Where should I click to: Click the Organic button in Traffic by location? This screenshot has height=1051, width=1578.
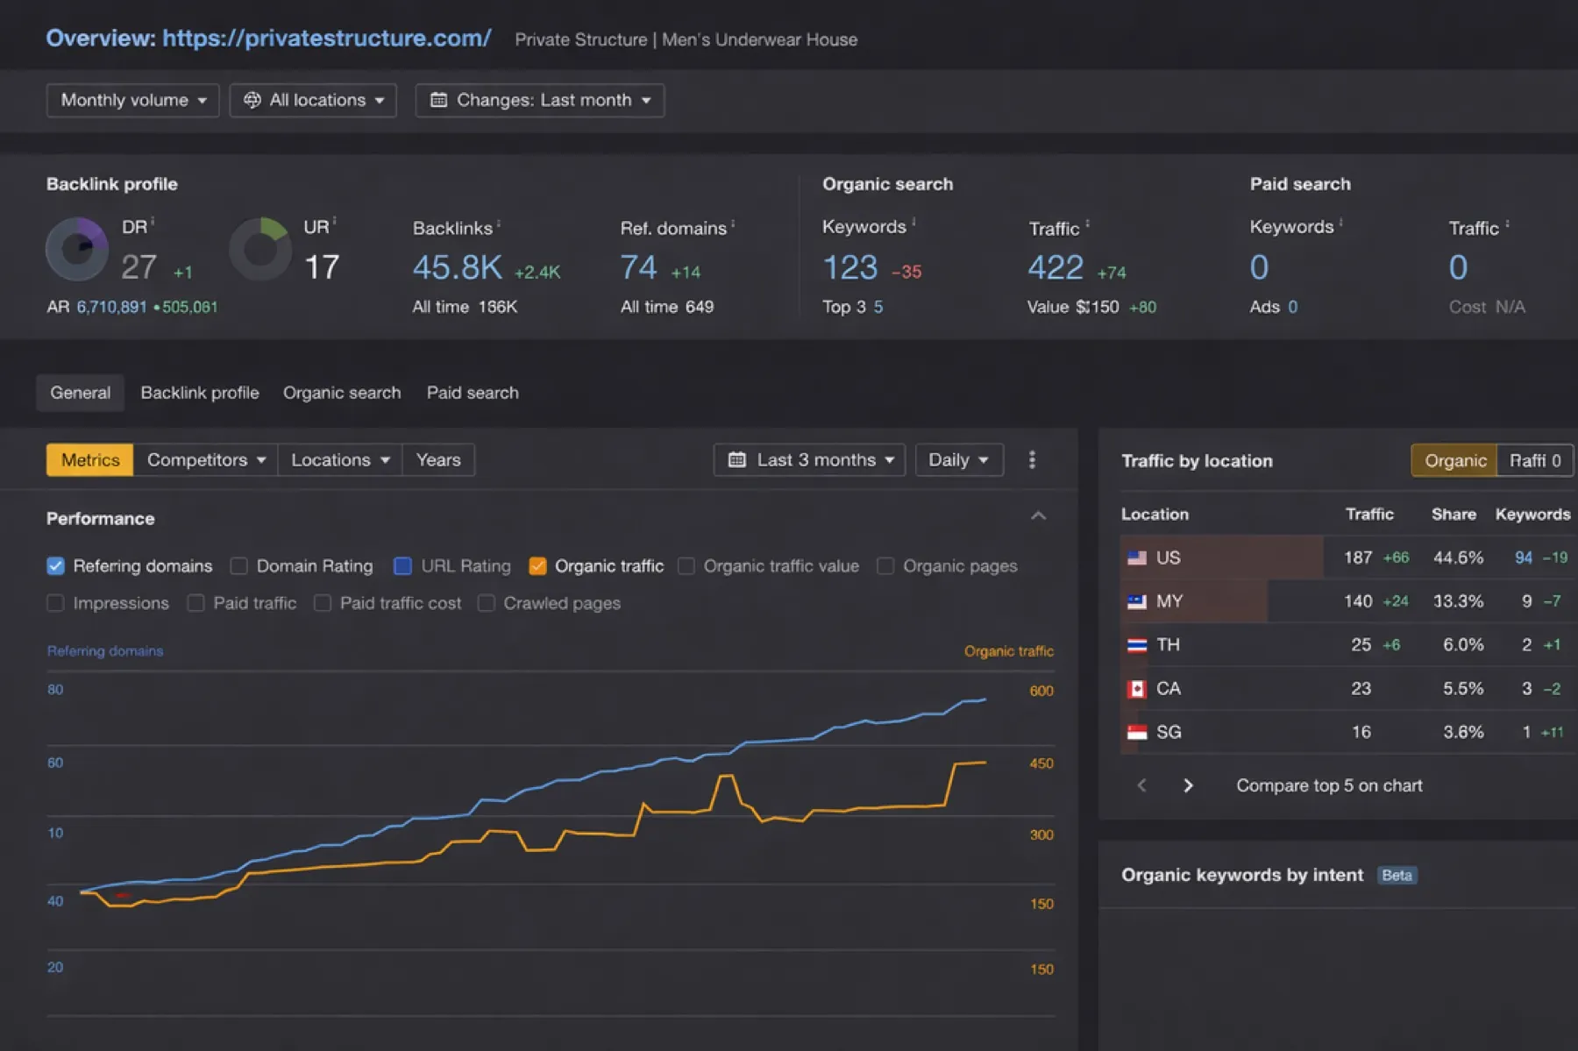[x=1455, y=460]
